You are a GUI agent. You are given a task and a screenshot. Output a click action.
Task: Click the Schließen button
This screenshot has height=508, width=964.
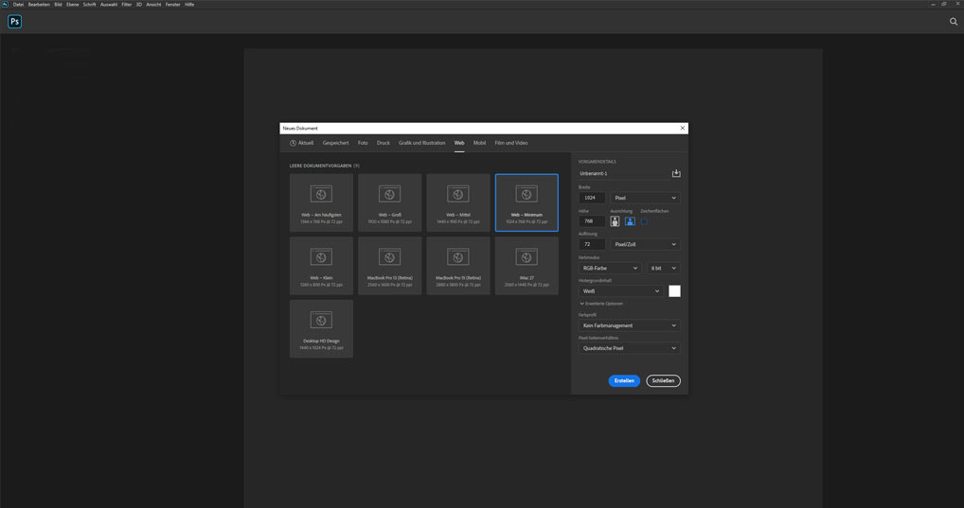664,381
